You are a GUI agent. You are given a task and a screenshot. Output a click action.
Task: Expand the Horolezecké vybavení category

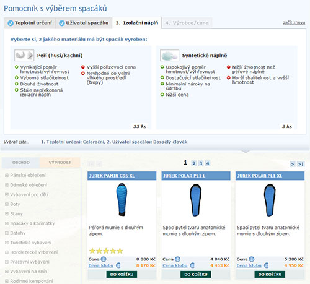tap(7, 252)
